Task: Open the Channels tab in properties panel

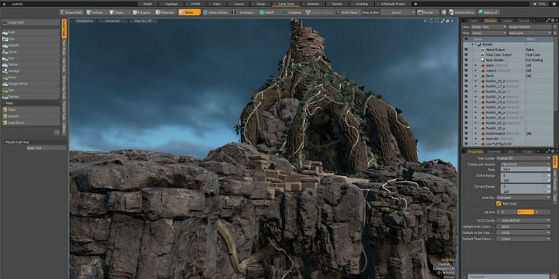Action: click(494, 152)
